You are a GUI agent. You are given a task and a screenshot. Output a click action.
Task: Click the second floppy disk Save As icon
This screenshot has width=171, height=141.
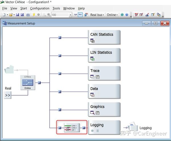pyautogui.click(x=22, y=15)
